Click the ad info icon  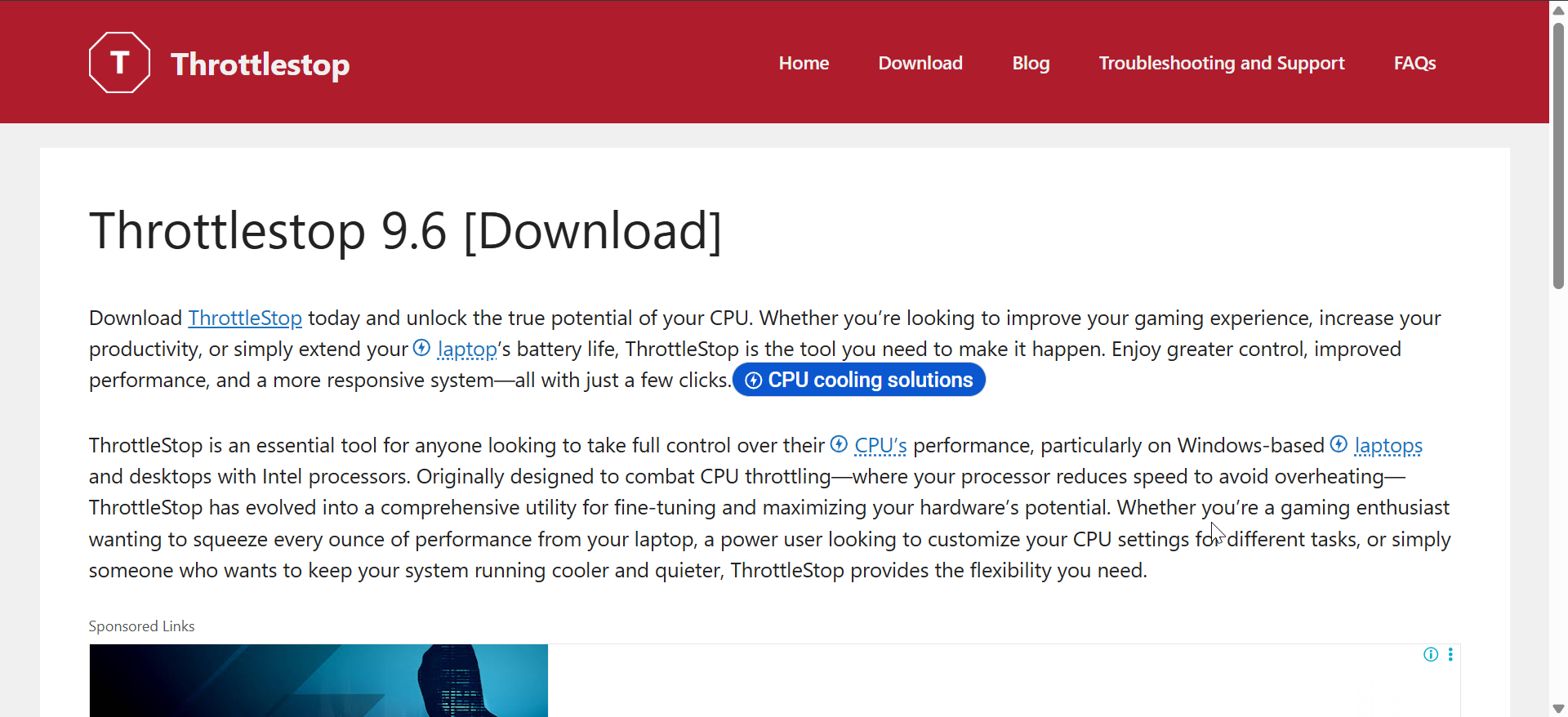click(1431, 654)
